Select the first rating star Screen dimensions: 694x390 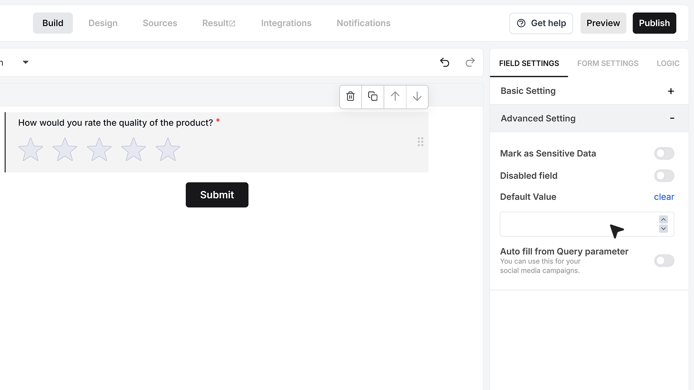(31, 149)
